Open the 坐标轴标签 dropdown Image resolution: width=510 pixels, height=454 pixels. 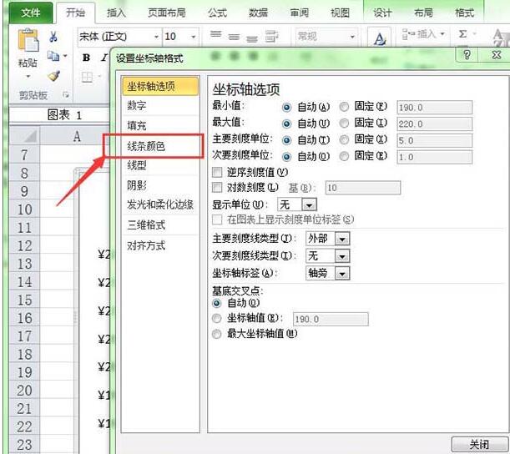point(342,274)
